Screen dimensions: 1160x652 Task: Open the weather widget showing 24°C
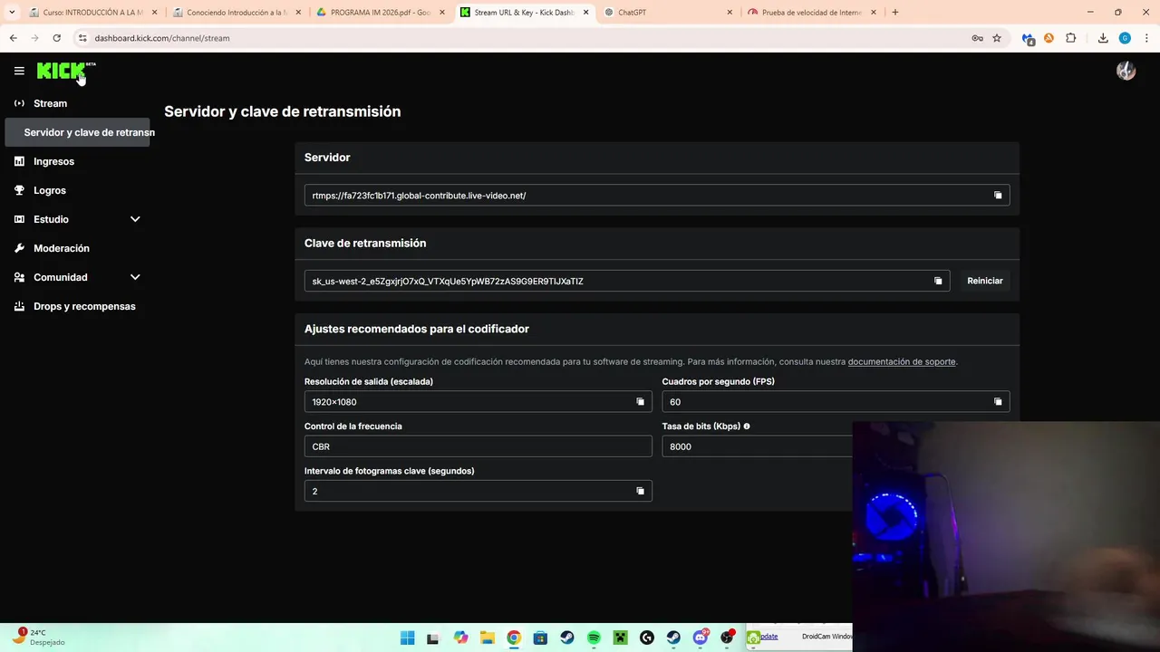[x=38, y=638]
